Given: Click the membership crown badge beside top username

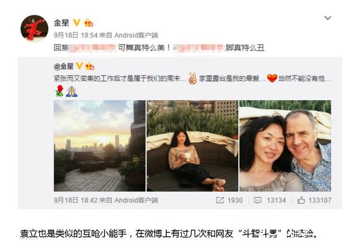Looking at the screenshot, I should 89,23.
